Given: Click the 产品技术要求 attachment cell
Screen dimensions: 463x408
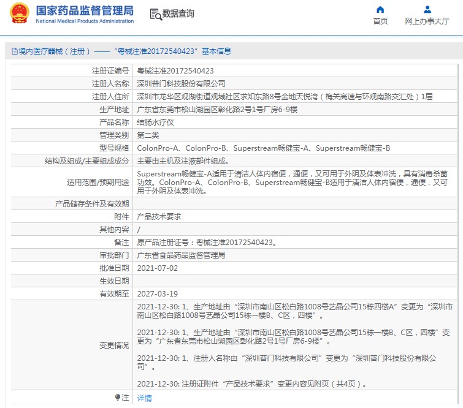Looking at the screenshot, I should (159, 216).
